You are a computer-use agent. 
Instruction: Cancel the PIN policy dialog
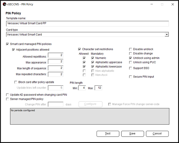point(157,134)
